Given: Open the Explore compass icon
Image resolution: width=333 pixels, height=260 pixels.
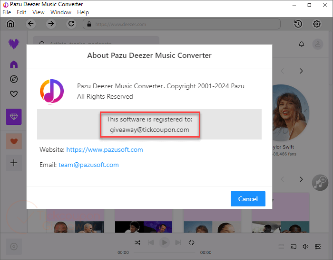Looking at the screenshot, I should (14, 79).
